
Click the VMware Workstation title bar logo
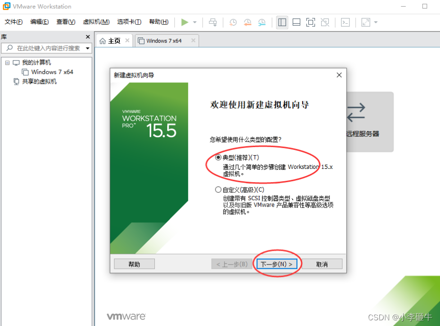6,6
